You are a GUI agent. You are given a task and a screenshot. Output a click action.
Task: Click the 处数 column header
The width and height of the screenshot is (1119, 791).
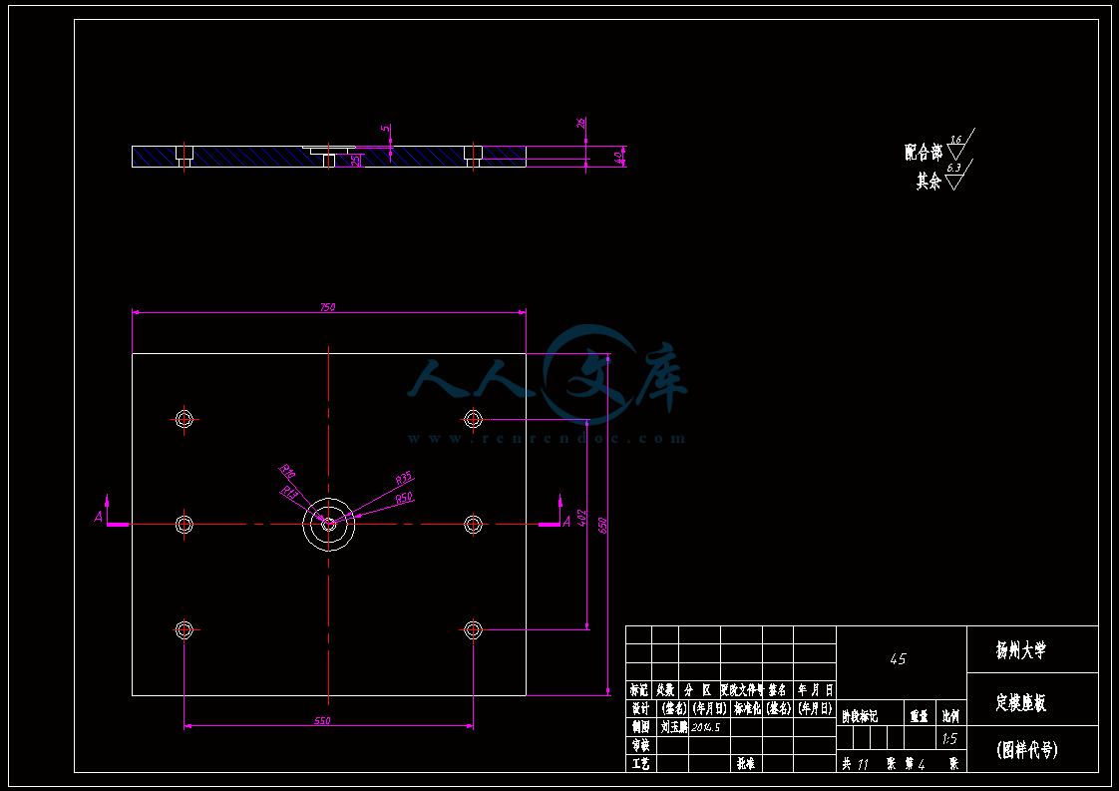[665, 690]
